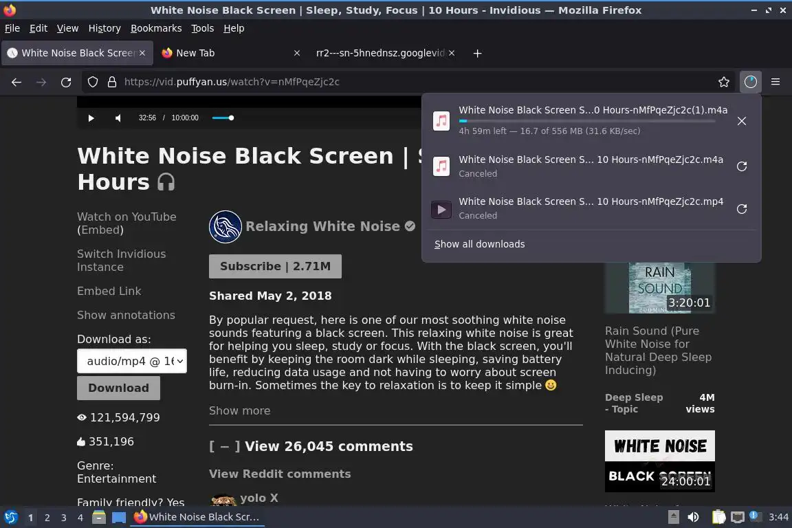
Task: Collapse comments with the [ − ] toggle
Action: tap(224, 447)
